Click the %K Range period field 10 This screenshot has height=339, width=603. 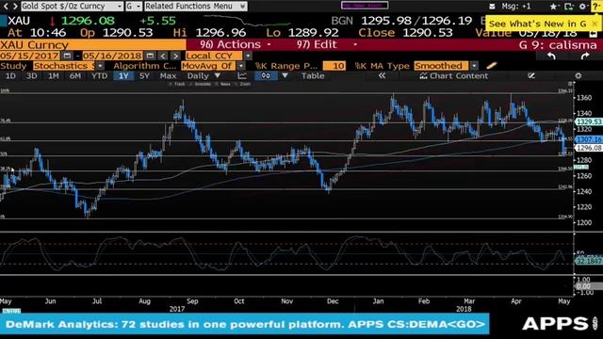(334, 66)
